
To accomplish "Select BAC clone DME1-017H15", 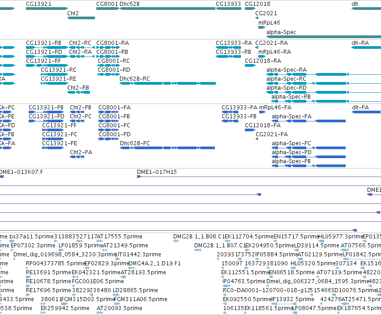I will [x=157, y=172].
